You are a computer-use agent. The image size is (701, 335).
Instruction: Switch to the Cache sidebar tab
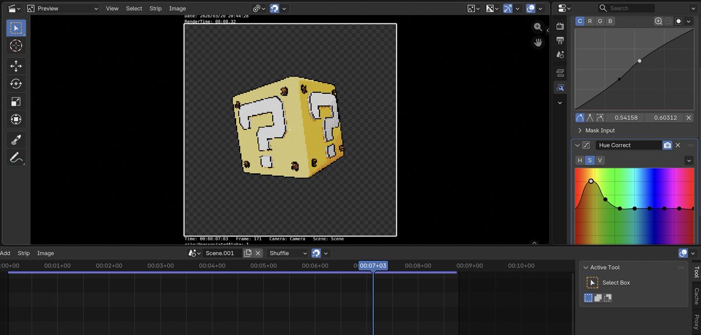pyautogui.click(x=696, y=296)
